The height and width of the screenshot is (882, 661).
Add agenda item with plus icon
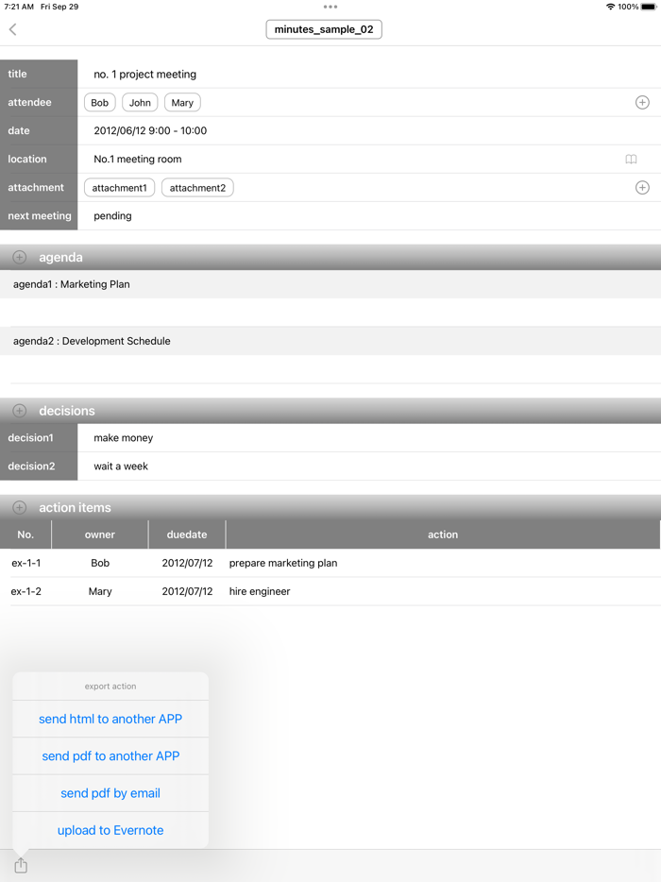[20, 257]
